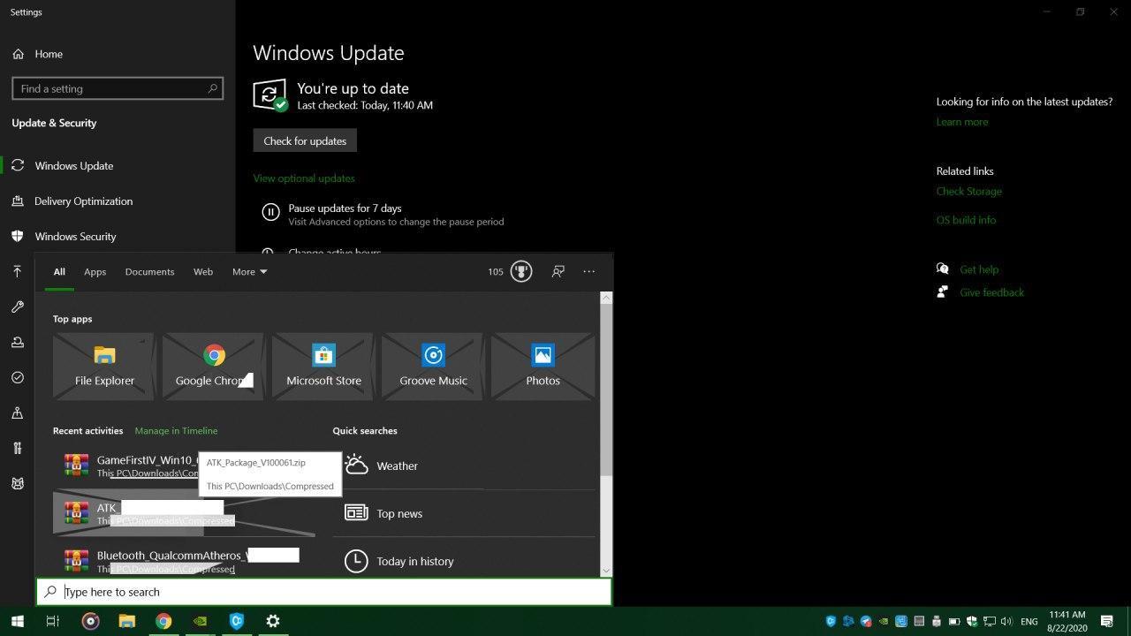The width and height of the screenshot is (1131, 636).
Task: Click Get help link
Action: (x=979, y=269)
